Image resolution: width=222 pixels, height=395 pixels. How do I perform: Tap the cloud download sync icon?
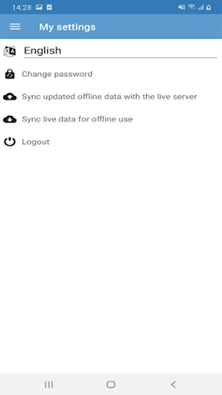(10, 119)
